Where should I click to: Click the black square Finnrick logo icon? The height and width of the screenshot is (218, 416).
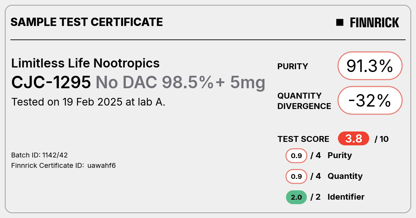click(x=340, y=22)
